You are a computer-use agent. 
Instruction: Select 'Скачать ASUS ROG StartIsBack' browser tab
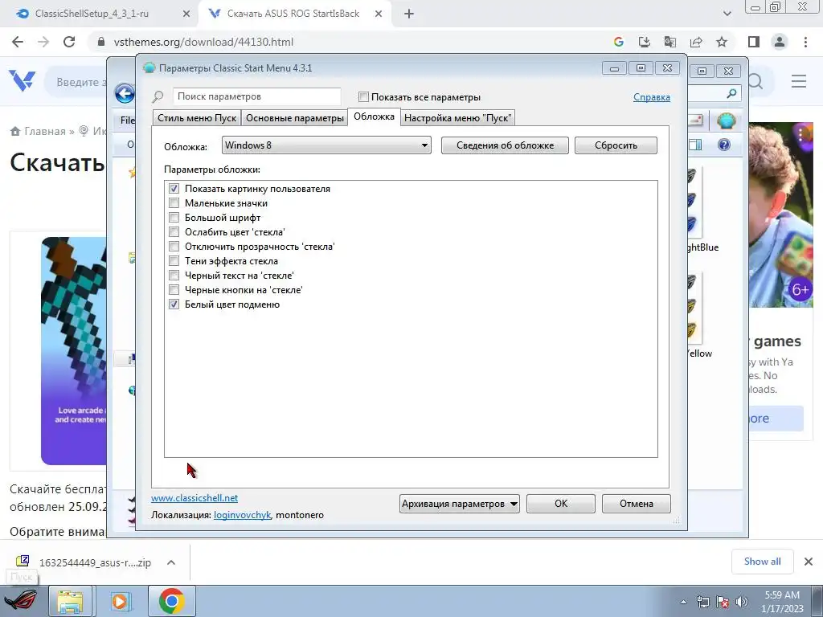coord(293,14)
